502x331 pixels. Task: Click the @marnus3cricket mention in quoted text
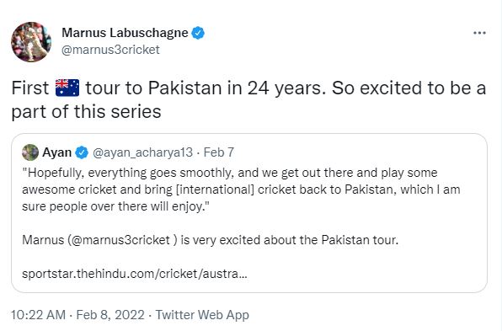tap(122, 240)
